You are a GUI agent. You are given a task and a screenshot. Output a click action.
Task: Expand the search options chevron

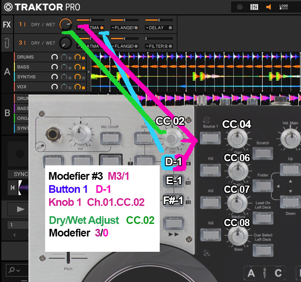tap(18, 270)
